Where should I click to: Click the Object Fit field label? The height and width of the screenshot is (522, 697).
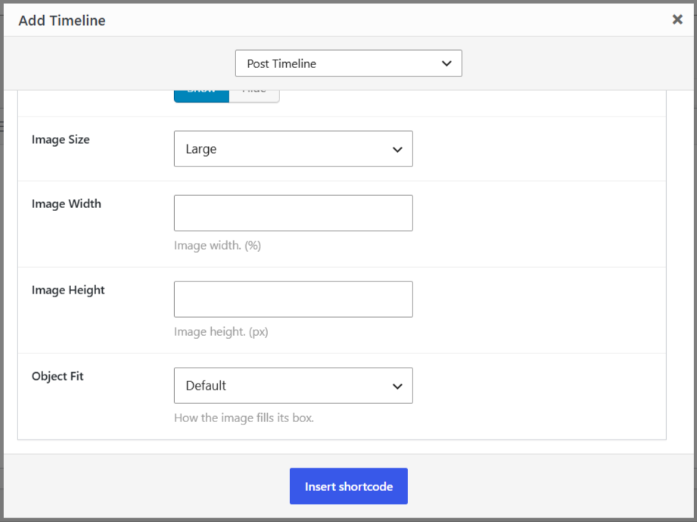click(58, 376)
